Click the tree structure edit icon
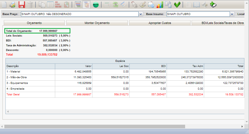Screen dimensions: 249x134 click(86, 5)
